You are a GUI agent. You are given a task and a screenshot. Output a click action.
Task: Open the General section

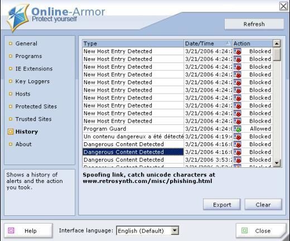coord(26,44)
